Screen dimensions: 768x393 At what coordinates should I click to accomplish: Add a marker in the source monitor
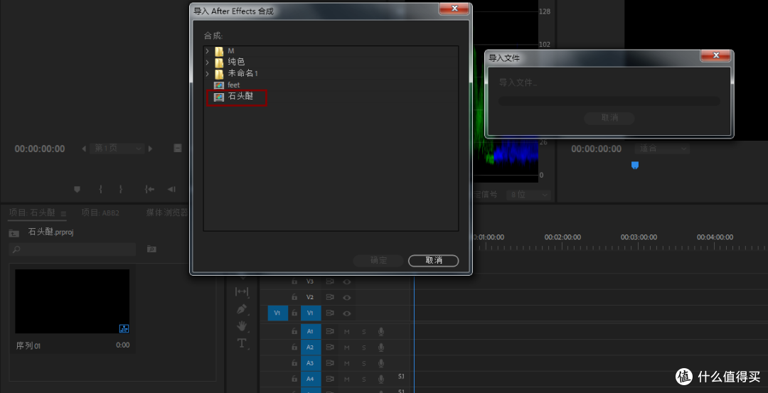77,189
